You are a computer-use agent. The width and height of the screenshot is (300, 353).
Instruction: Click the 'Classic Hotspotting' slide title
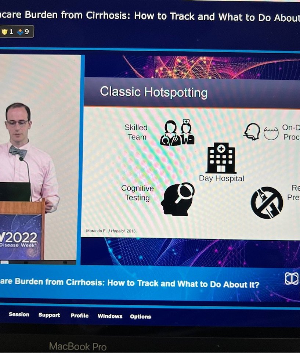[154, 92]
